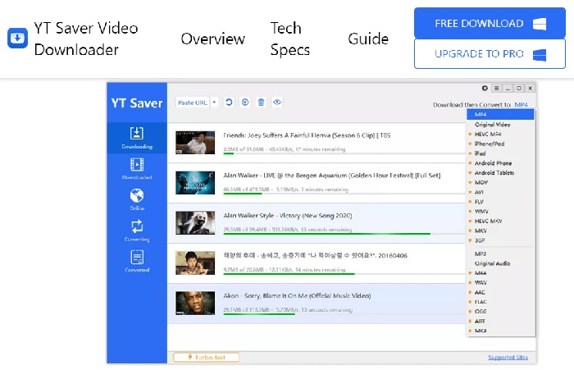Click the Alan Walker Victory progress bar
This screenshot has width=574, height=370.
(344, 234)
